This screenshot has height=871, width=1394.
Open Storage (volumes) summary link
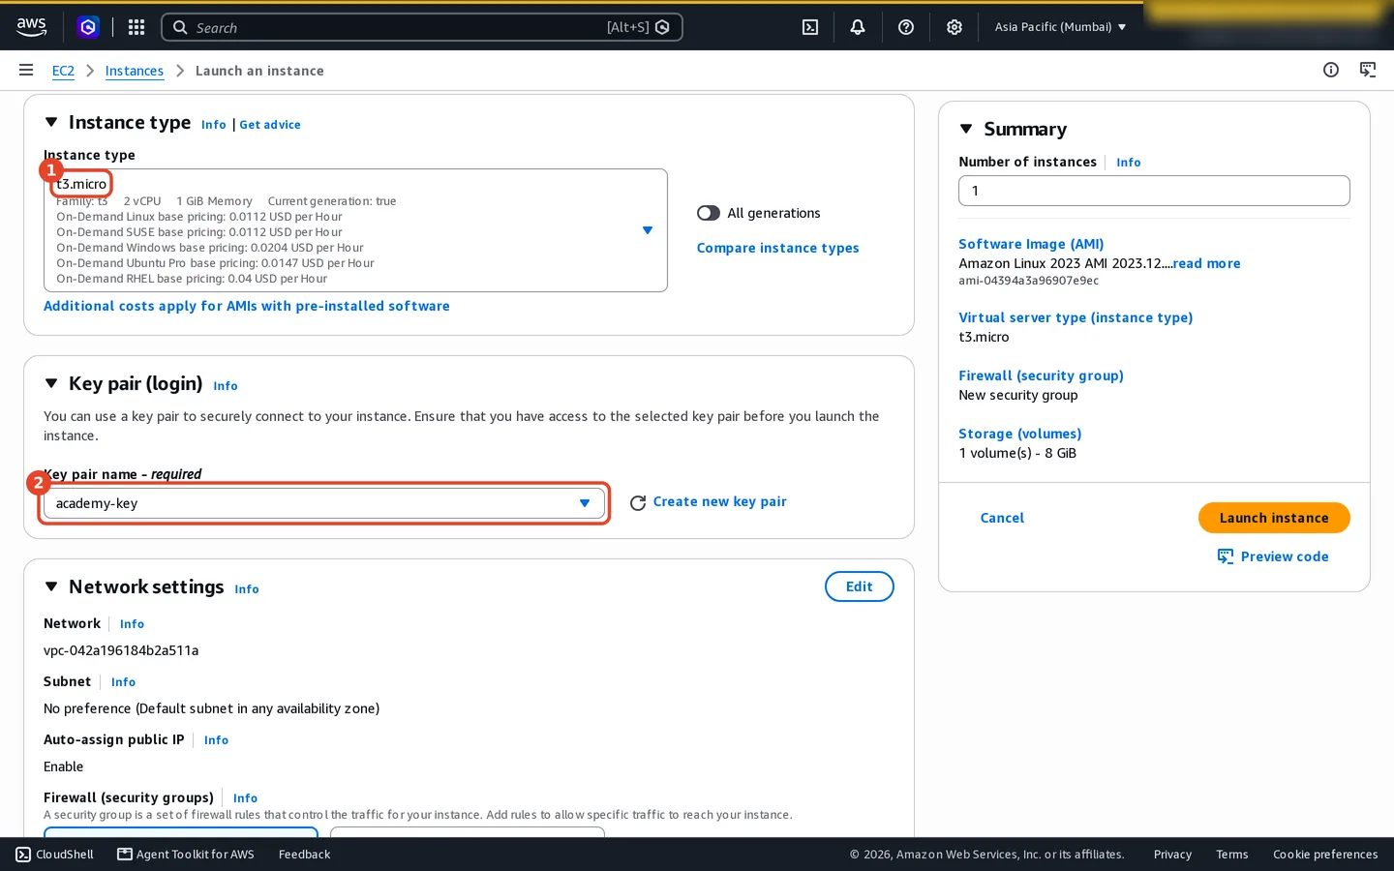pyautogui.click(x=1020, y=434)
